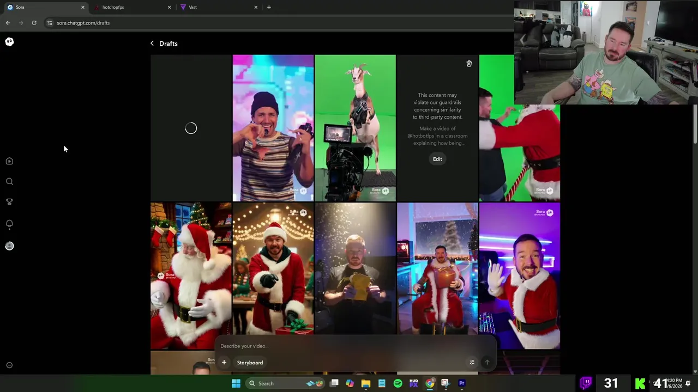Open the seated Santa in snowy room draft
This screenshot has width=698, height=392.
click(x=437, y=269)
